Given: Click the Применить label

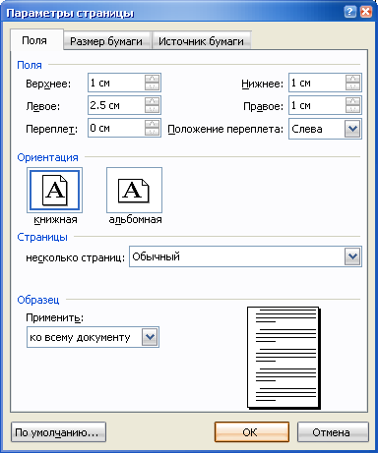Looking at the screenshot, I should 54,317.
